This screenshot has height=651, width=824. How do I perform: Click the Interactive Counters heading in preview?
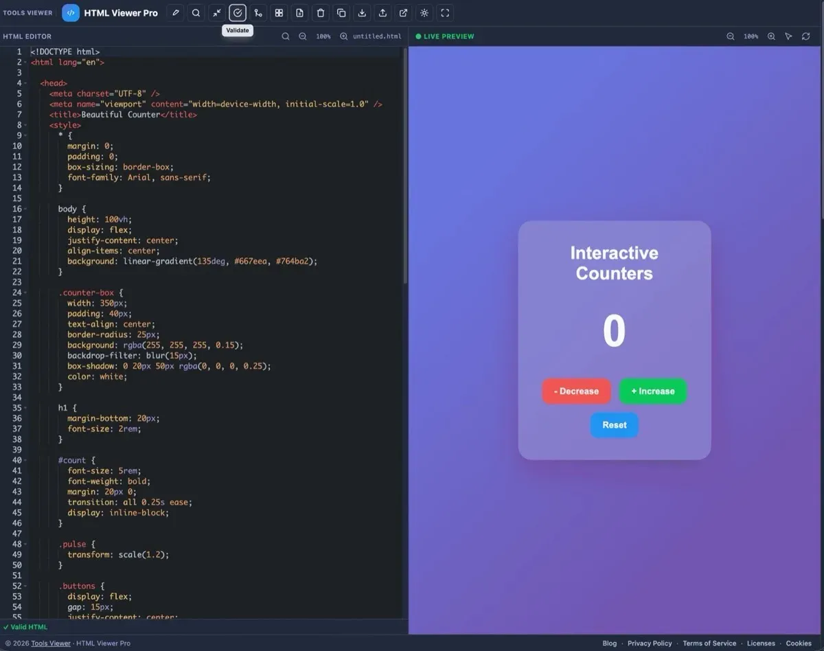615,263
